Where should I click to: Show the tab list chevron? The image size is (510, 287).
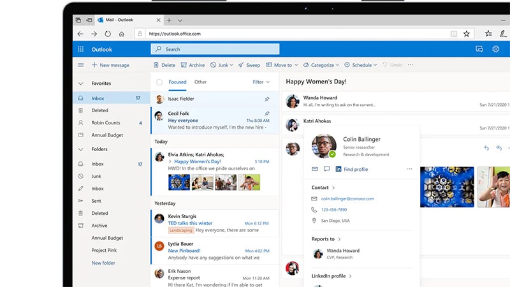coord(180,20)
